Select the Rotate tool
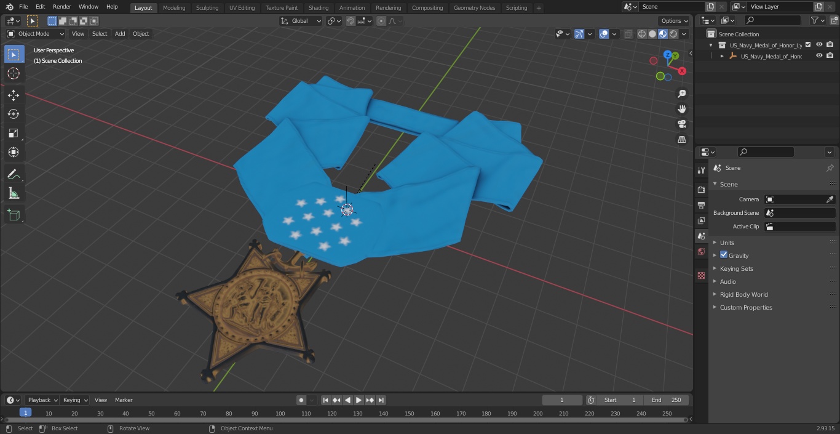This screenshot has height=434, width=840. tap(14, 114)
